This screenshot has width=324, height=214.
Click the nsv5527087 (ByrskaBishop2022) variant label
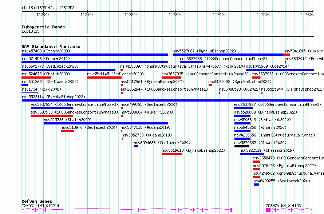pyautogui.click(x=204, y=51)
